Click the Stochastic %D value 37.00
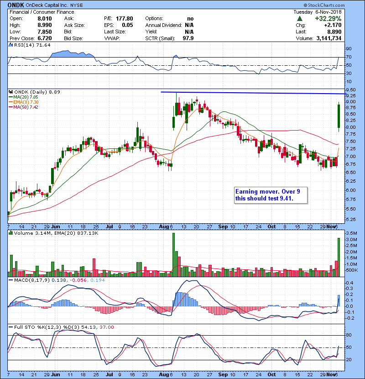Image resolution: width=365 pixels, height=379 pixels. coord(106,327)
